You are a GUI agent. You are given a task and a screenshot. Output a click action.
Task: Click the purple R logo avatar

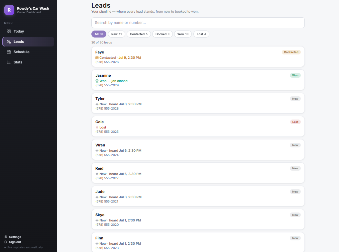(9, 10)
